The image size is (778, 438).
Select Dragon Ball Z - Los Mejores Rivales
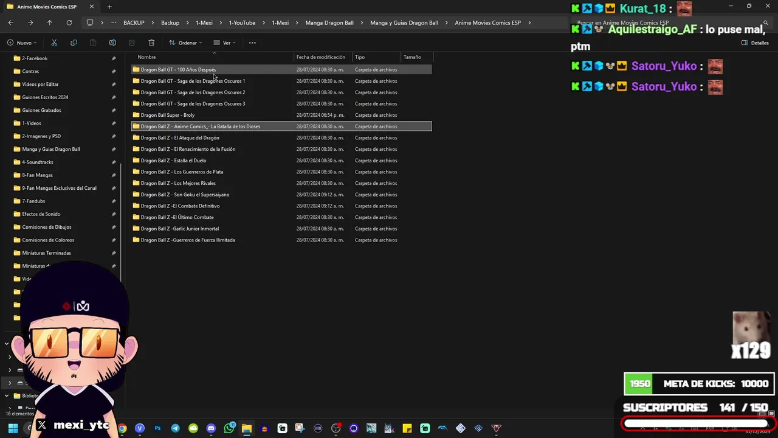point(281,183)
